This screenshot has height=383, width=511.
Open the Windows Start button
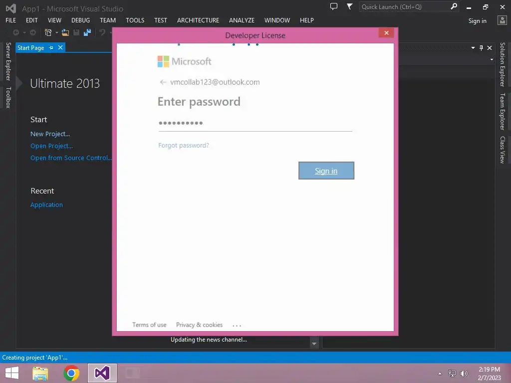point(12,373)
